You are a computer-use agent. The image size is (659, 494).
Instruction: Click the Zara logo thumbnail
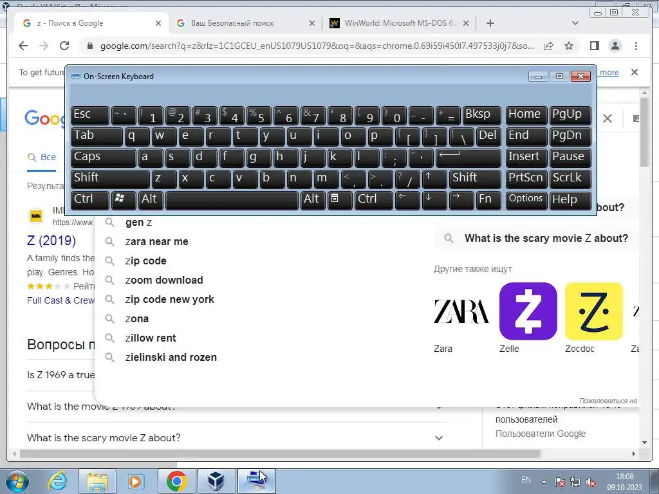point(461,312)
